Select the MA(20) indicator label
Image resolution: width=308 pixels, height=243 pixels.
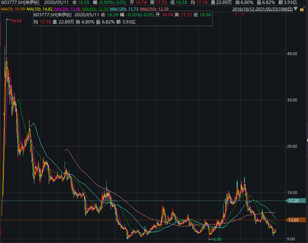67,9
